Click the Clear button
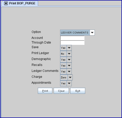The width and height of the screenshot is (122, 118). point(61,91)
